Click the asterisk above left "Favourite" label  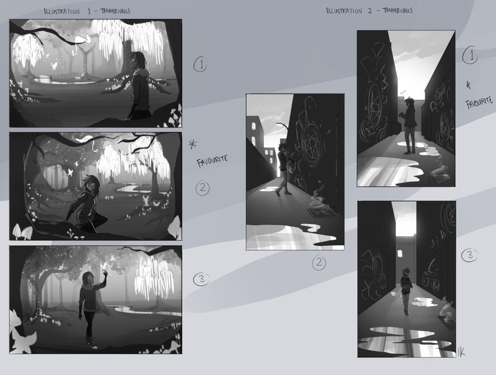(193, 145)
